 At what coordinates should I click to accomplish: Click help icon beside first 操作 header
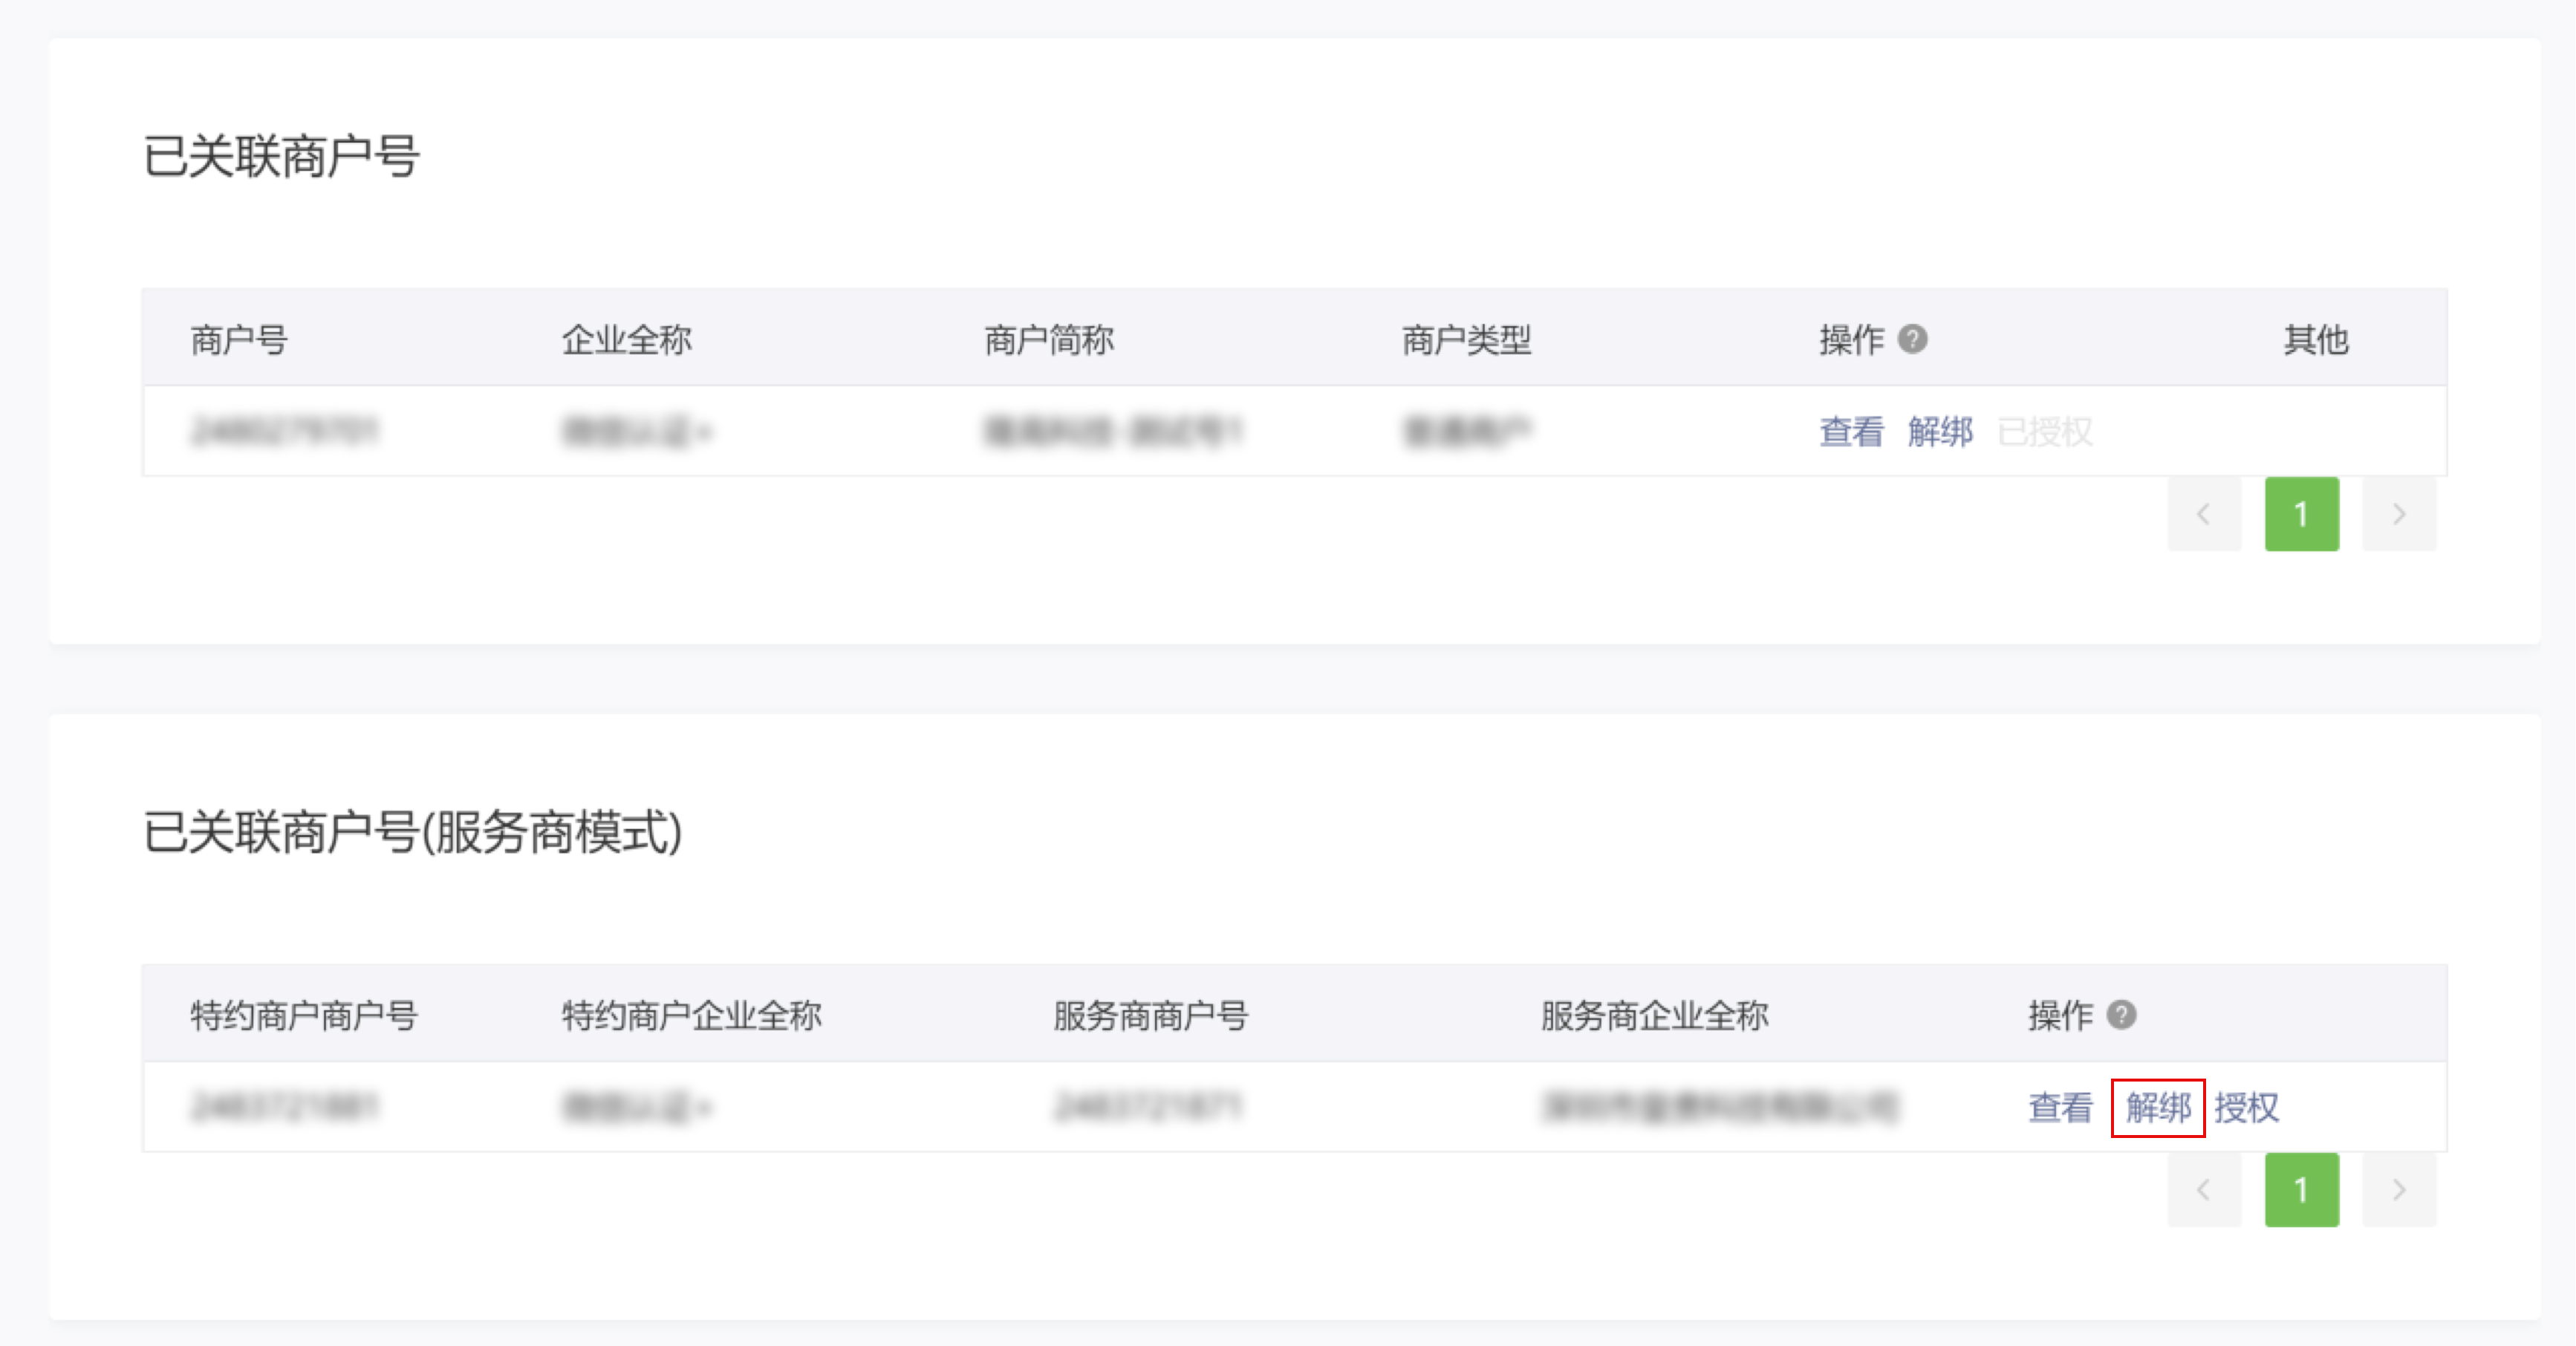1913,340
